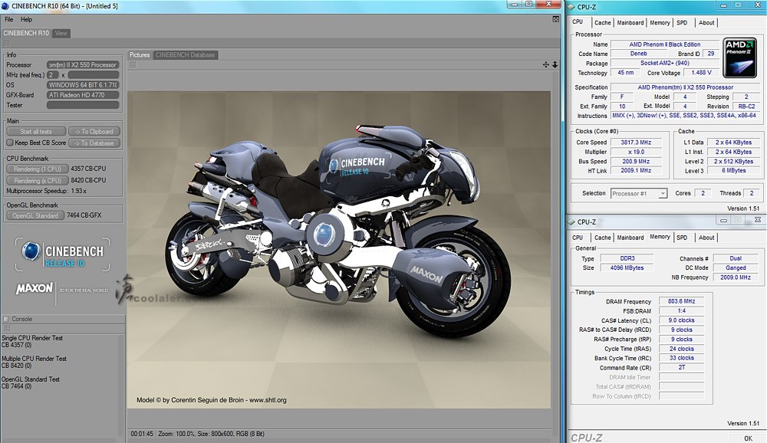Run the Rendering (x CPU) benchmark
The image size is (767, 443).
click(38, 180)
